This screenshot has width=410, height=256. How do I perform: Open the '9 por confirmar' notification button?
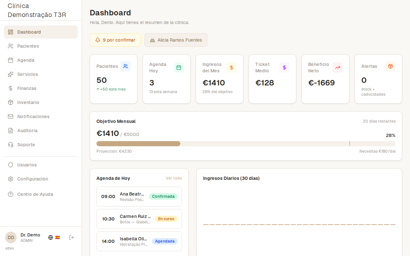tap(115, 40)
